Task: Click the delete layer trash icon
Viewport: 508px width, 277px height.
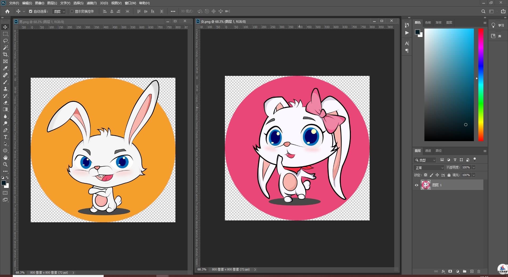Action: (x=479, y=271)
